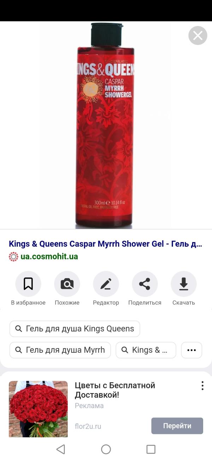Screen dimensions: 212x461
Task: Visit ua.cosmohit.ua source link
Action: [x=49, y=257]
